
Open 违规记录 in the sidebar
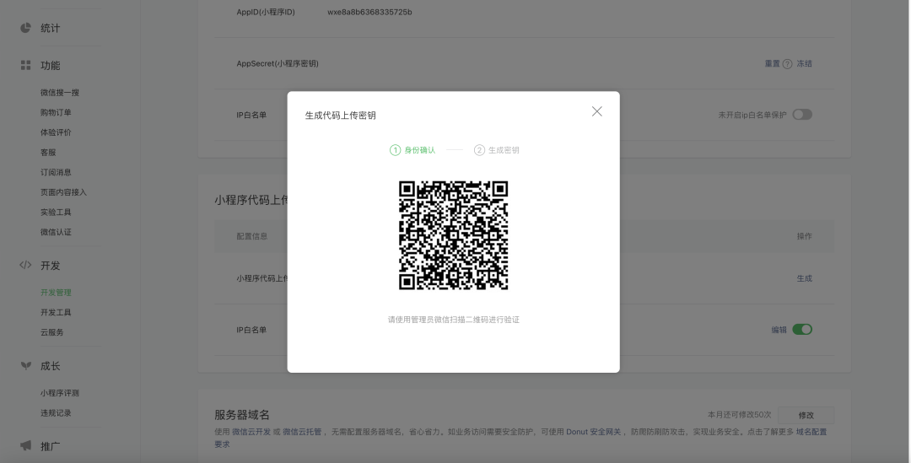pos(56,413)
